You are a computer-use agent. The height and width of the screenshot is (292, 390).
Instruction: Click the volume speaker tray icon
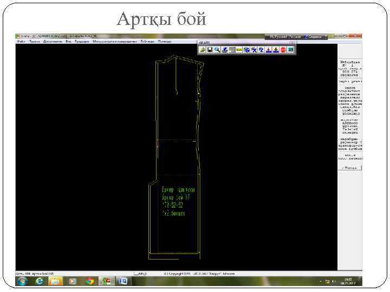(334, 281)
